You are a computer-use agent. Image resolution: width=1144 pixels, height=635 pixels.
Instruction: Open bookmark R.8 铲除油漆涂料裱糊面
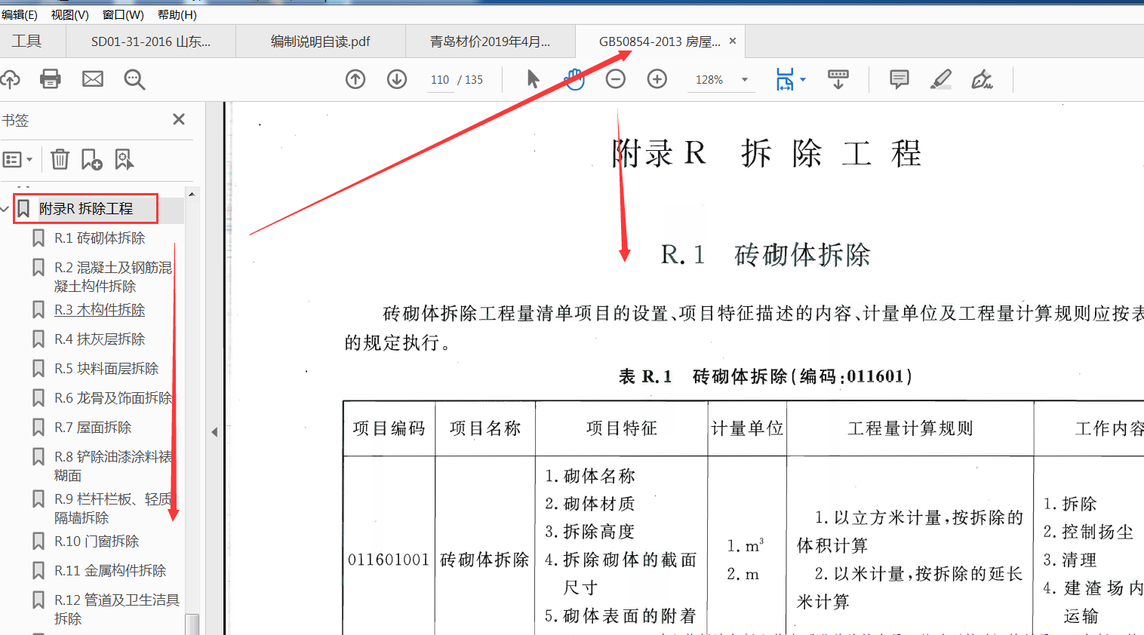click(x=113, y=466)
